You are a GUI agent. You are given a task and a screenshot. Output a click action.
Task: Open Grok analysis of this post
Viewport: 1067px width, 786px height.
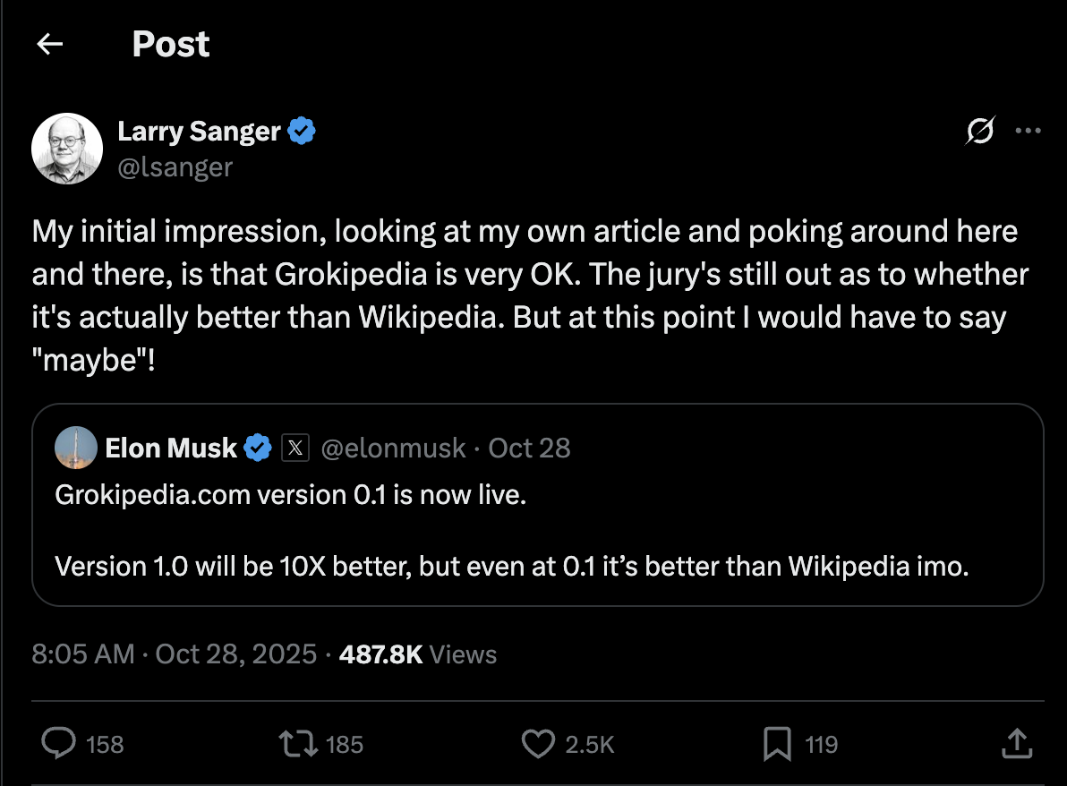pos(979,131)
